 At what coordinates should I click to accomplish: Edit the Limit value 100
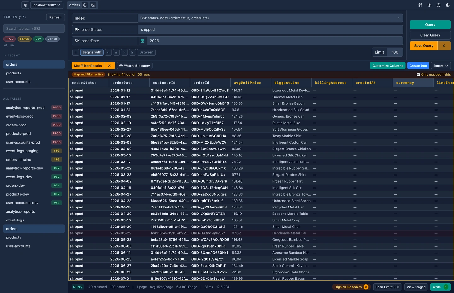pos(395,52)
